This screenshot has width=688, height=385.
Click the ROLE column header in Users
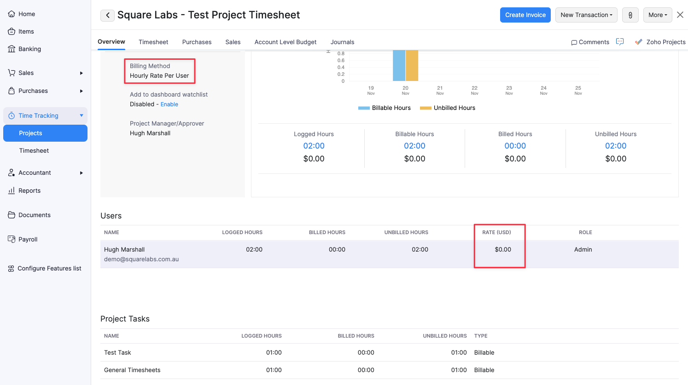585,232
